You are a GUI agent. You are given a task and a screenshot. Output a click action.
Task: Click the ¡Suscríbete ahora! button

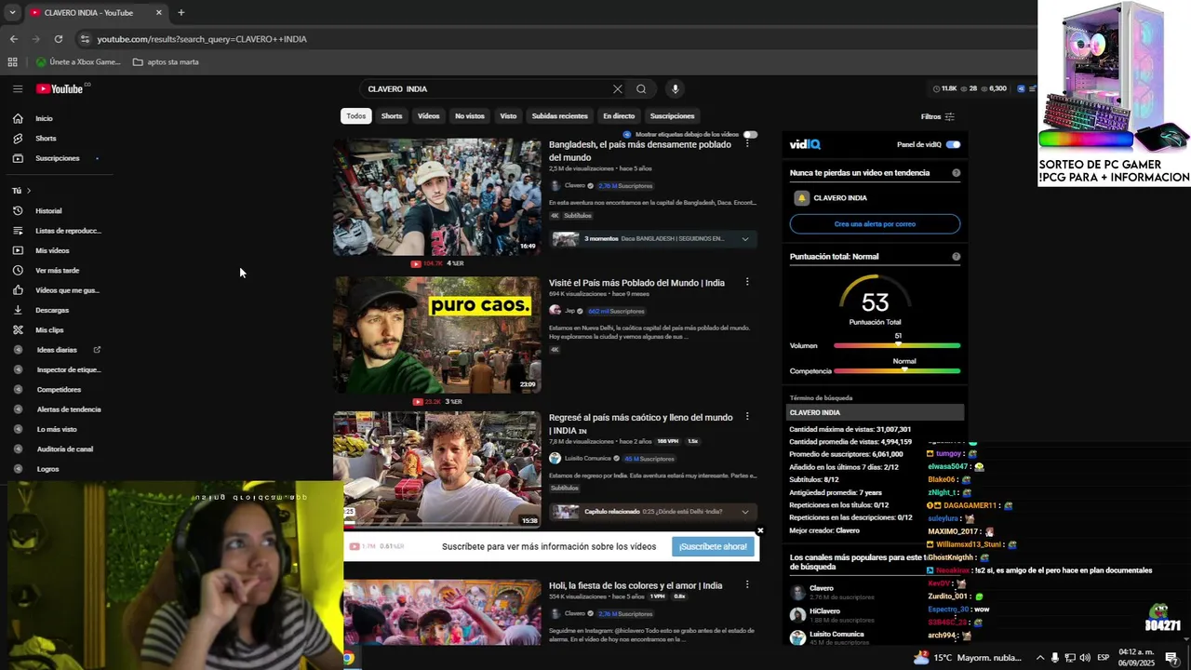click(x=713, y=546)
